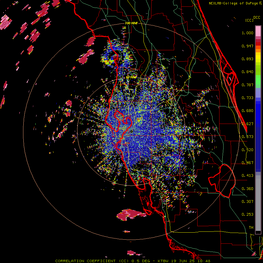The width and height of the screenshot is (263, 263).
Task: Click the TH threshold label
Action: [x=251, y=228]
